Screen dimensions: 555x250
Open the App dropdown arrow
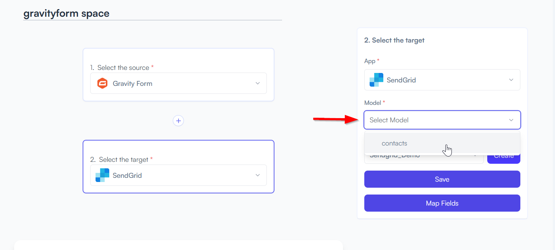pos(511,80)
